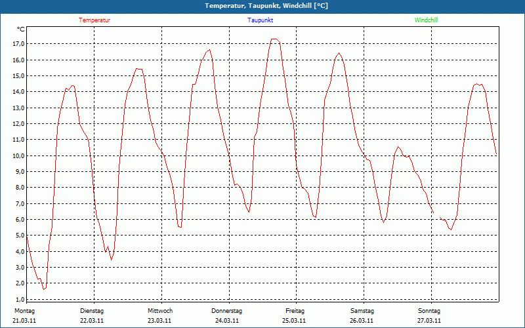
Task: Click the date 22.03.11
Action: 92,321
